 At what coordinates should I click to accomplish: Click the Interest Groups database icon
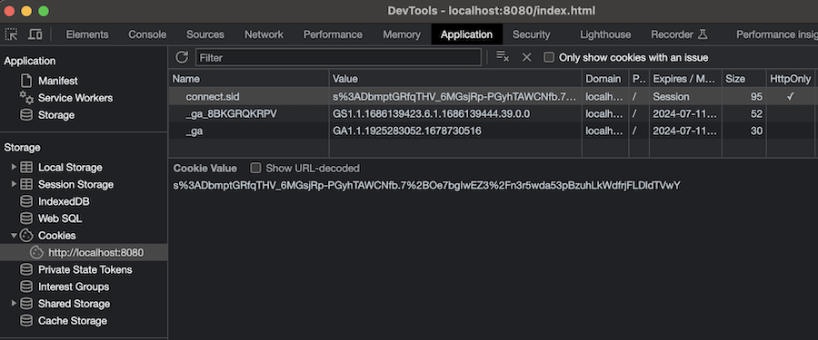tap(26, 287)
